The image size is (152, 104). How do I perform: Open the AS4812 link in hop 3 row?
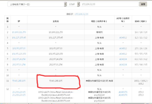coord(123,37)
